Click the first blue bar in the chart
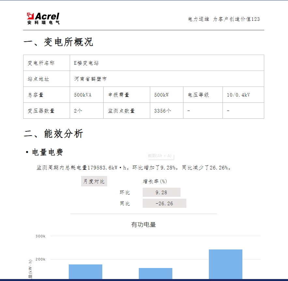288x281 pixels. tap(85, 272)
